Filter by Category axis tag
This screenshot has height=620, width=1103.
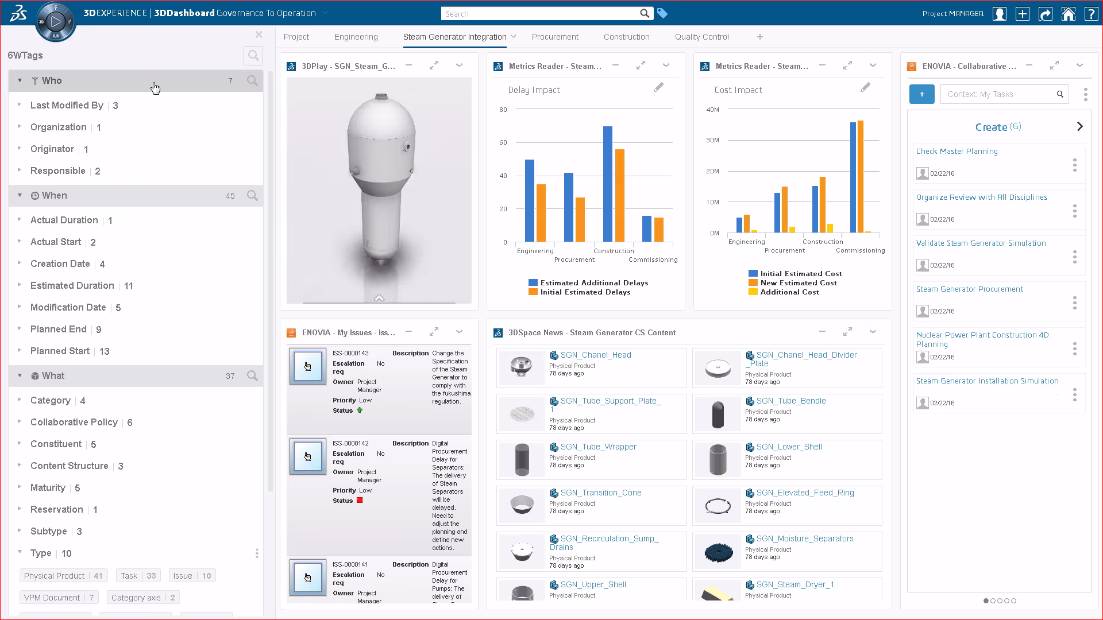(143, 598)
